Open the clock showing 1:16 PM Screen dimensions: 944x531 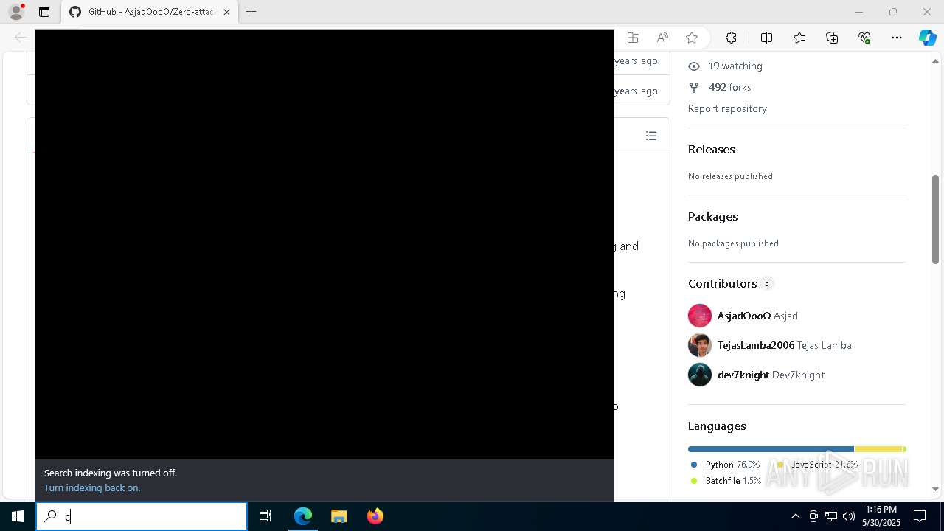881,516
